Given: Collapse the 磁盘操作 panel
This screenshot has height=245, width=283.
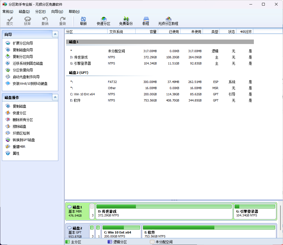Looking at the screenshot, I should pyautogui.click(x=55, y=97).
